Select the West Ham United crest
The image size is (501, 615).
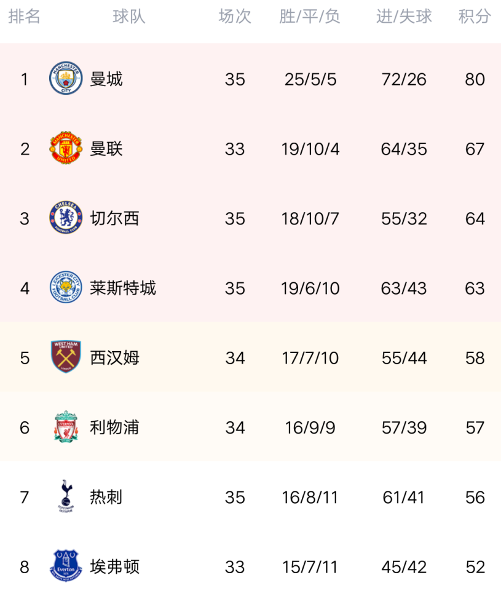66,357
